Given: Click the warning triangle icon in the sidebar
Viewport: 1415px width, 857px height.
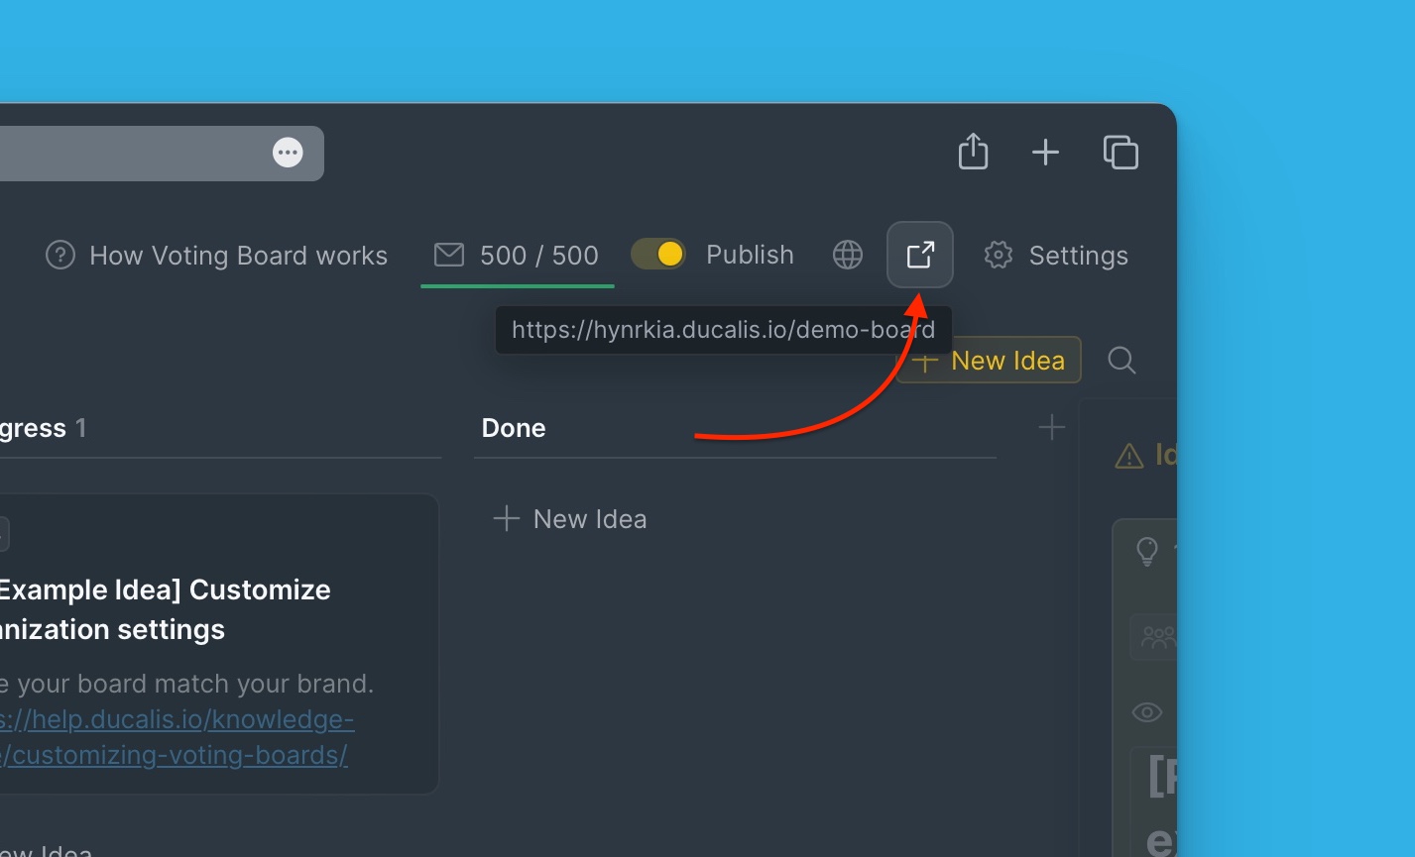Looking at the screenshot, I should point(1129,455).
